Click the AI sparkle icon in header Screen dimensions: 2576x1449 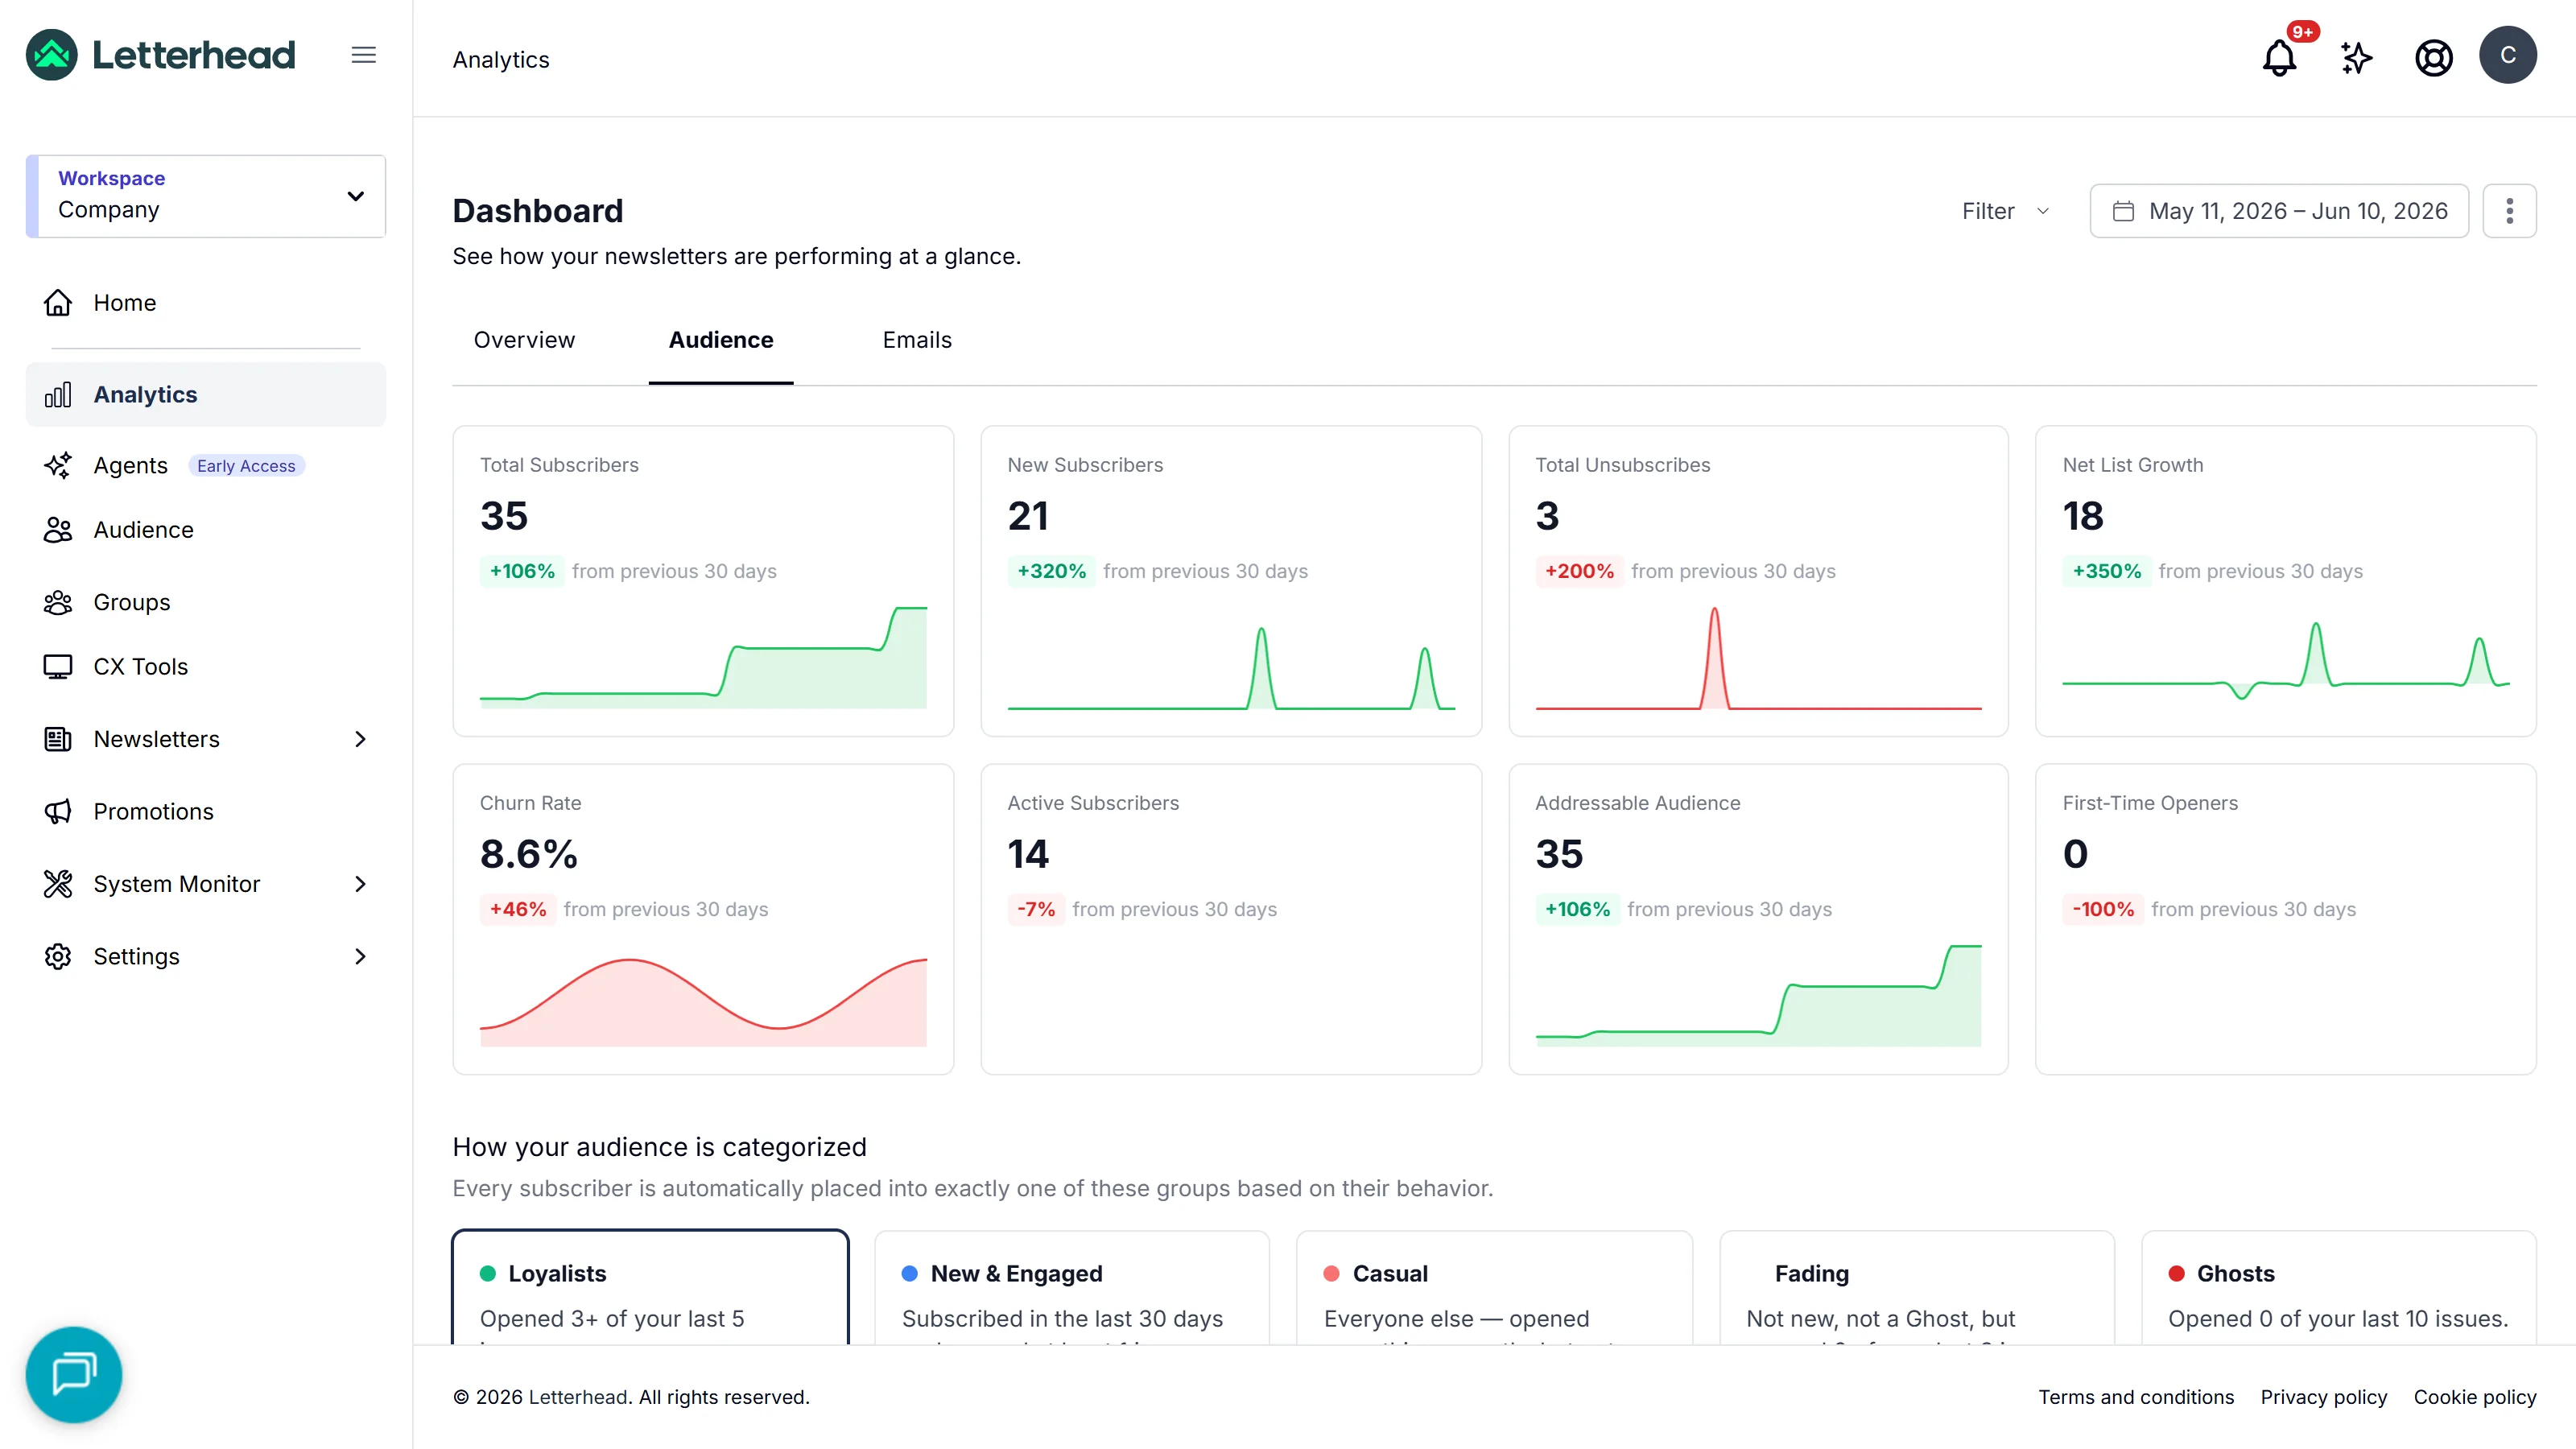point(2356,58)
